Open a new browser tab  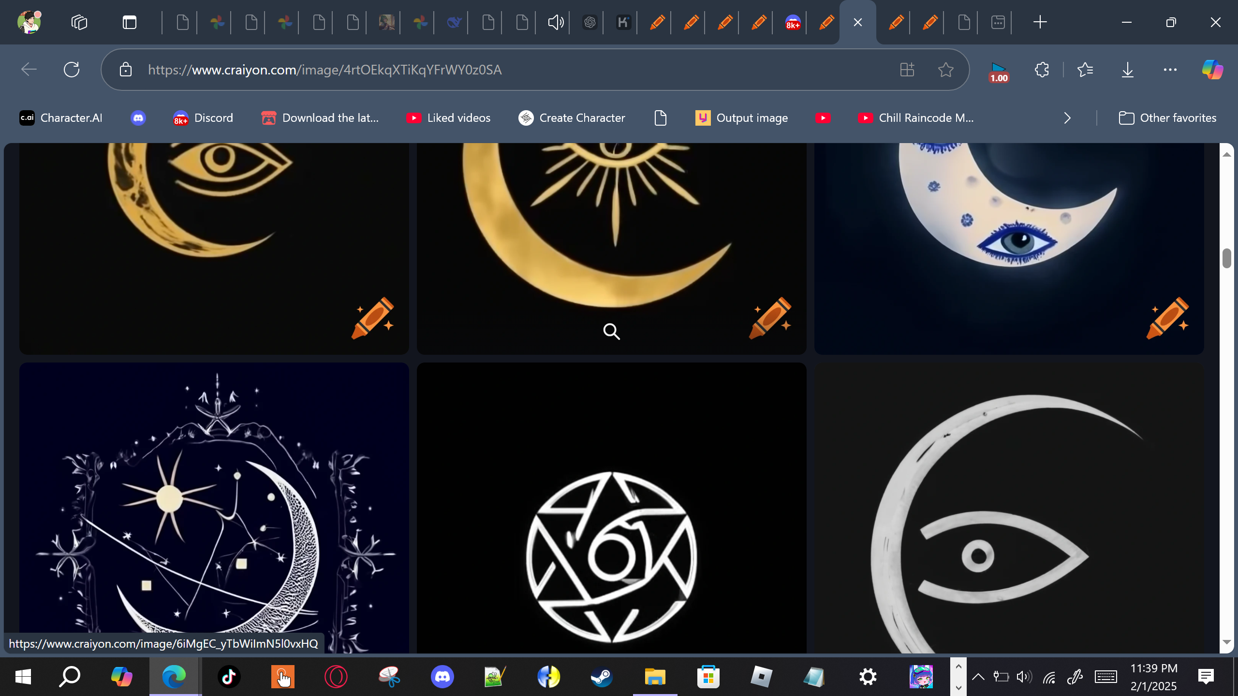coord(1040,22)
